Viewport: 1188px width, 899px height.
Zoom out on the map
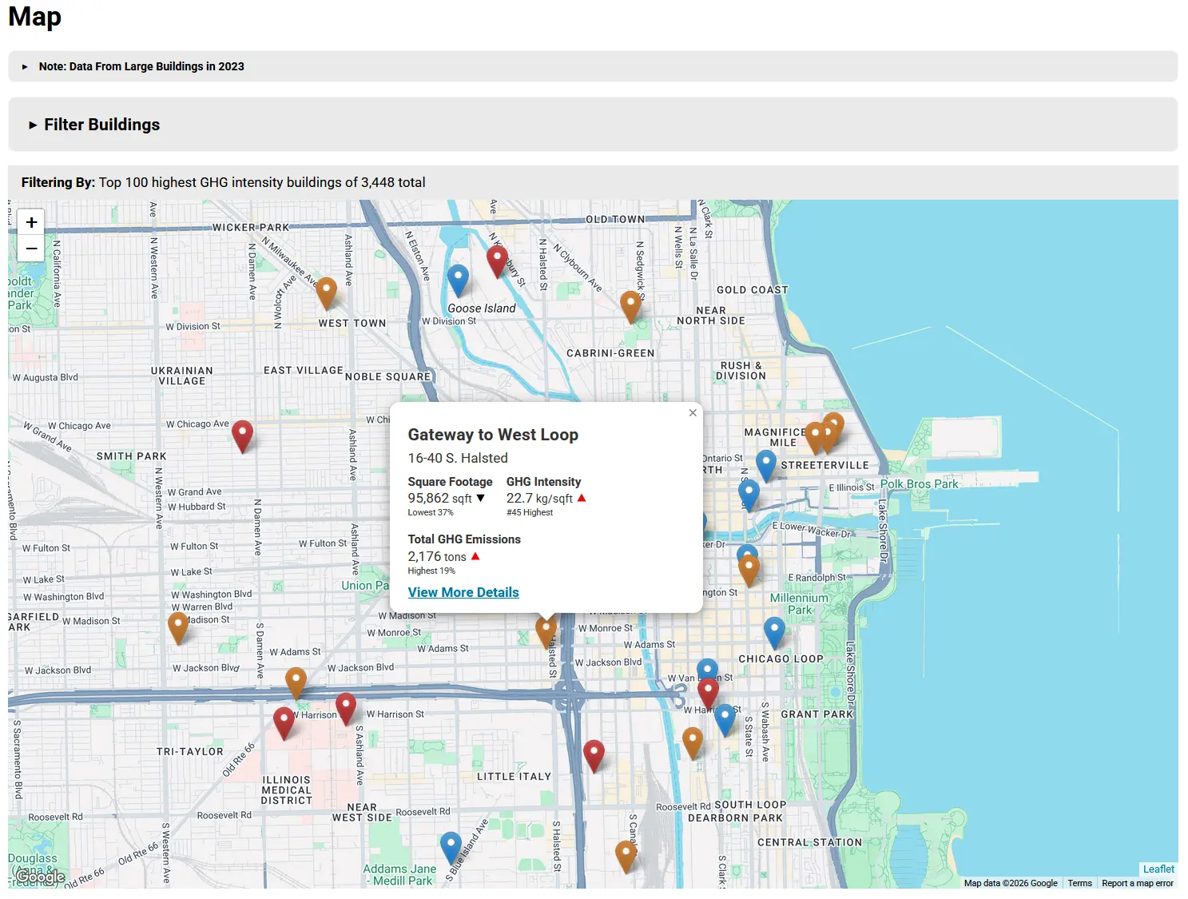point(32,249)
